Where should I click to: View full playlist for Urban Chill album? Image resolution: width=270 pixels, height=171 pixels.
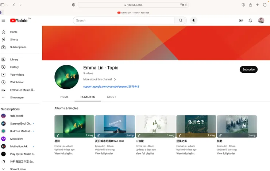pos(104,153)
